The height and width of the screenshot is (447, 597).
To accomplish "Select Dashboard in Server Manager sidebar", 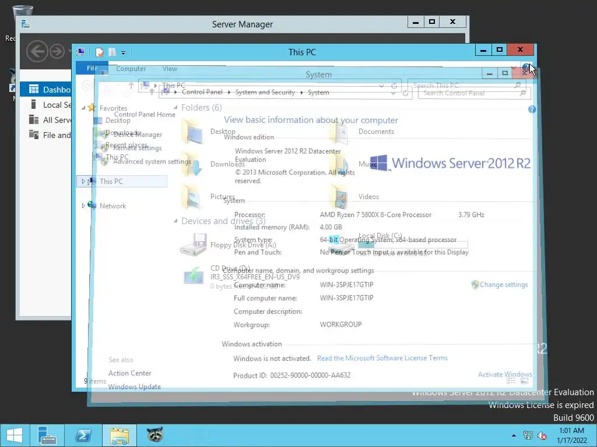I will 45,89.
